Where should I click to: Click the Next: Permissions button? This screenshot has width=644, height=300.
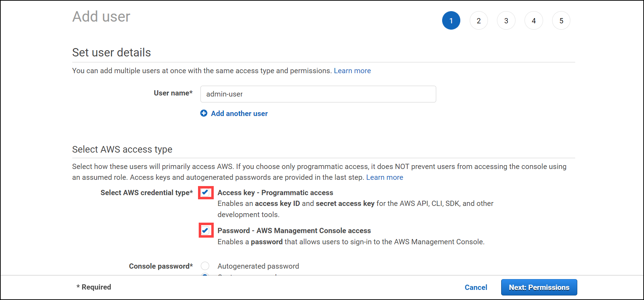point(539,287)
